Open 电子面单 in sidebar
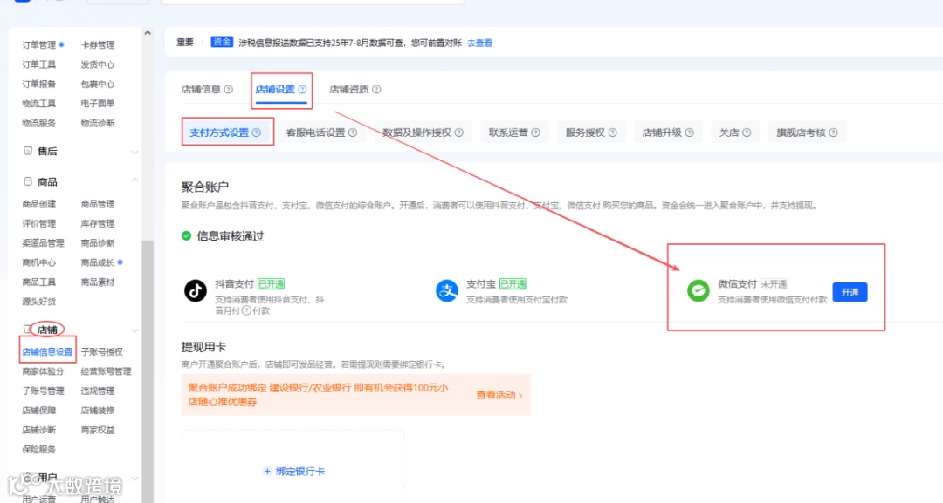Viewport: 943px width, 503px height. click(x=98, y=103)
